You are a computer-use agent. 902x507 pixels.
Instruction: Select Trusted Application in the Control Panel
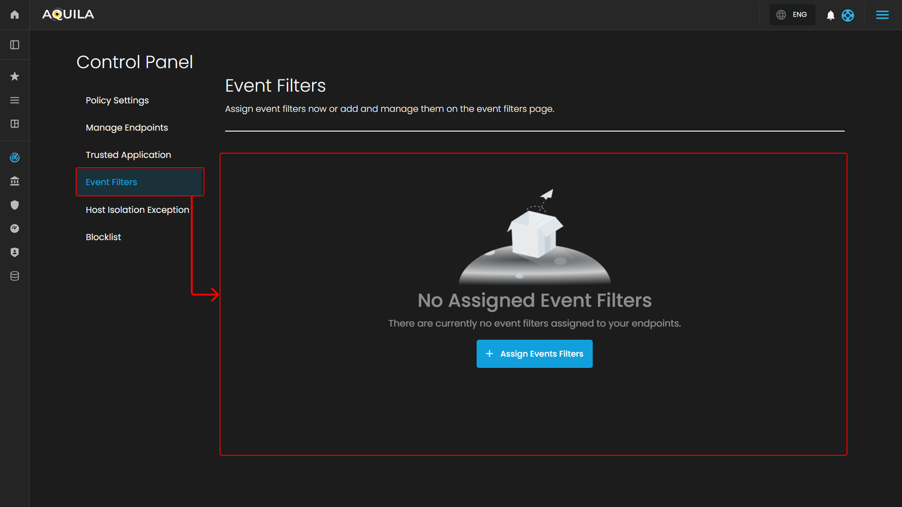point(128,155)
